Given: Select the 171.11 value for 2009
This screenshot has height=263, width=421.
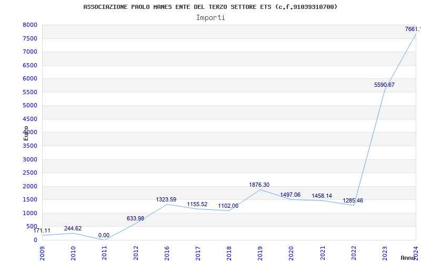Looking at the screenshot, I should coord(42,230).
